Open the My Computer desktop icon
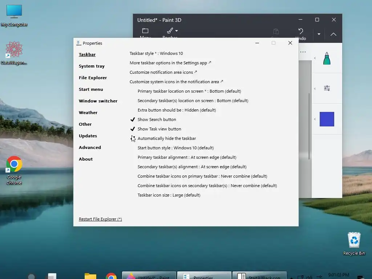372x279 pixels. (x=14, y=15)
